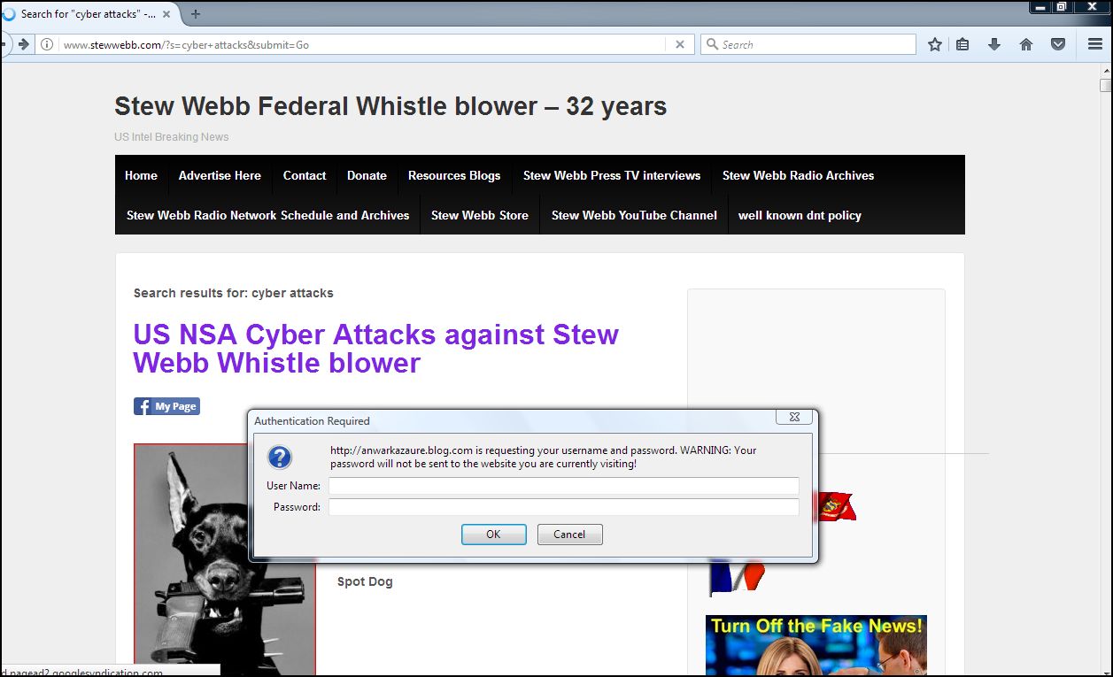Close the Authentication Required dialog
The height and width of the screenshot is (677, 1113).
[794, 417]
